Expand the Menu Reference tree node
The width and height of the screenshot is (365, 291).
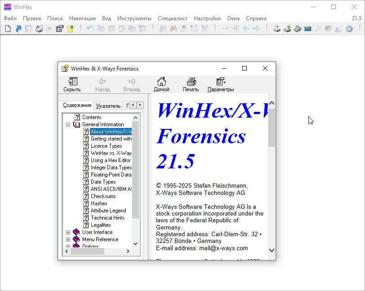[68, 240]
